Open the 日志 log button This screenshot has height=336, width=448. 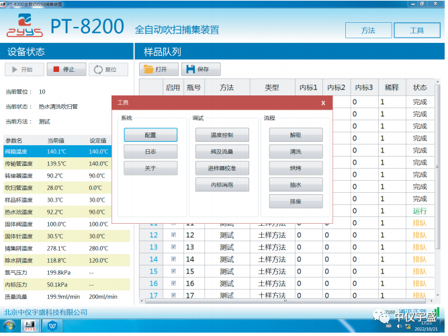(x=150, y=152)
